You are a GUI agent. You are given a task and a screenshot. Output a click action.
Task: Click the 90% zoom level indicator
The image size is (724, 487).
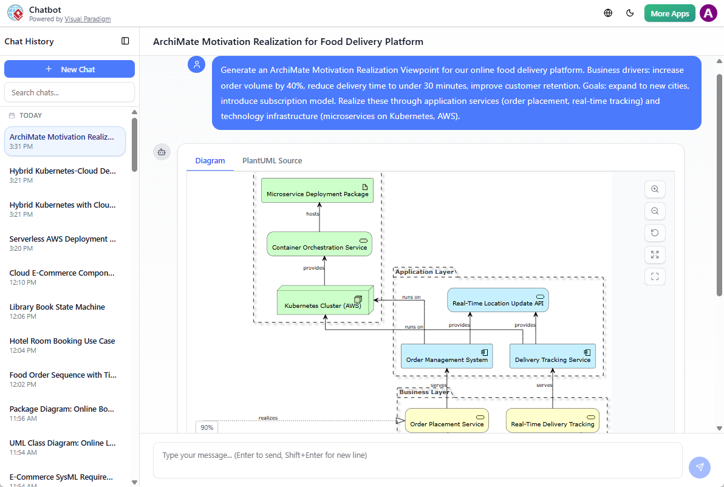pyautogui.click(x=207, y=427)
